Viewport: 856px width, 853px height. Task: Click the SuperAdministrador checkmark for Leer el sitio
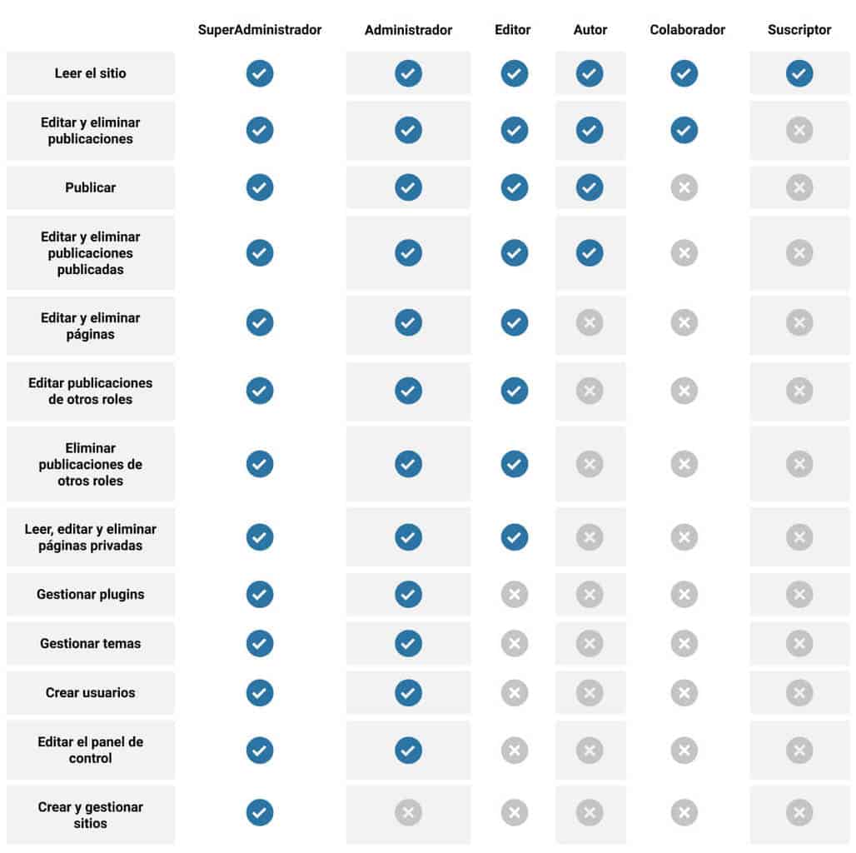pos(260,73)
